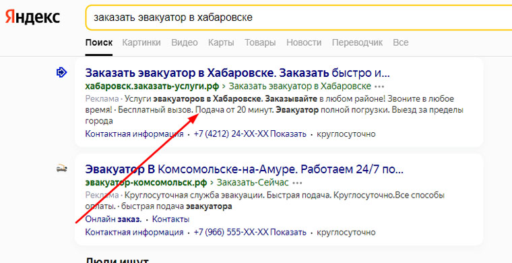Open the Товары tab

pyautogui.click(x=260, y=42)
